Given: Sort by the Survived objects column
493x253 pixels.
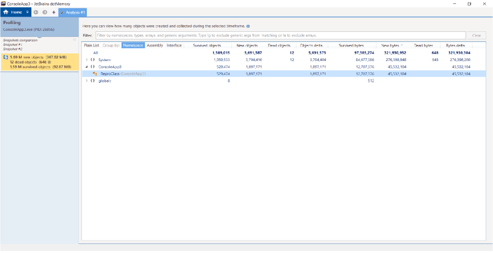Looking at the screenshot, I should (x=207, y=45).
